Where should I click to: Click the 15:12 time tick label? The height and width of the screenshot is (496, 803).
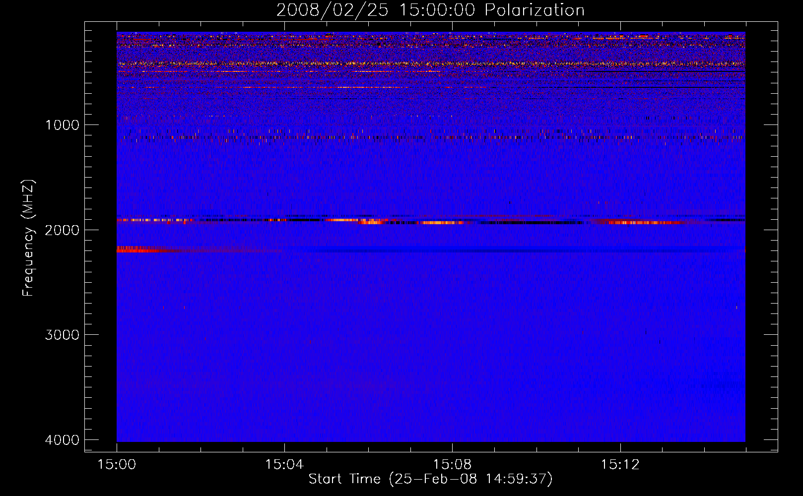[620, 465]
